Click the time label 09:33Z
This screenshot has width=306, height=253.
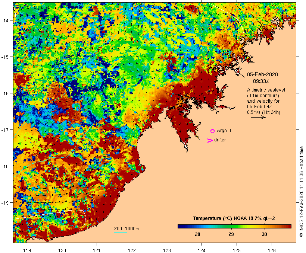tap(261, 81)
